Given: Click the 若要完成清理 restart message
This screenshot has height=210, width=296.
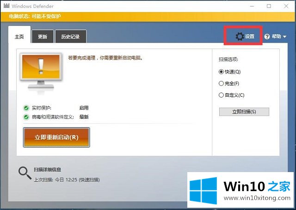Looking at the screenshot, I should (x=105, y=58).
